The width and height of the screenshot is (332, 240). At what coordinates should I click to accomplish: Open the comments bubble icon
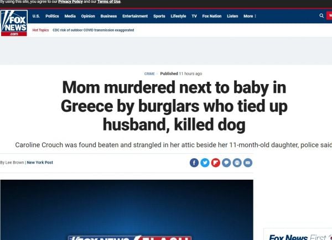pyautogui.click(x=226, y=163)
